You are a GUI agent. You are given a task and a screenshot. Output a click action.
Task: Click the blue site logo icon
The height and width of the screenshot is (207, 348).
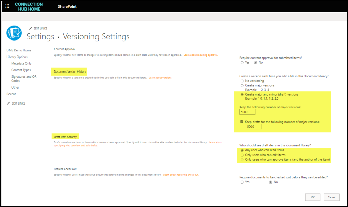[14, 33]
